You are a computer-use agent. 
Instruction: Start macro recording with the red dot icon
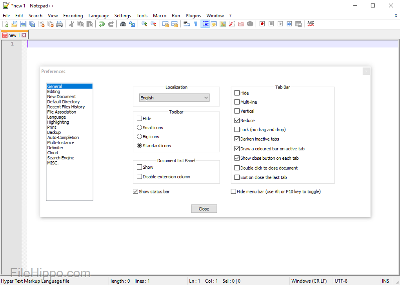262,24
